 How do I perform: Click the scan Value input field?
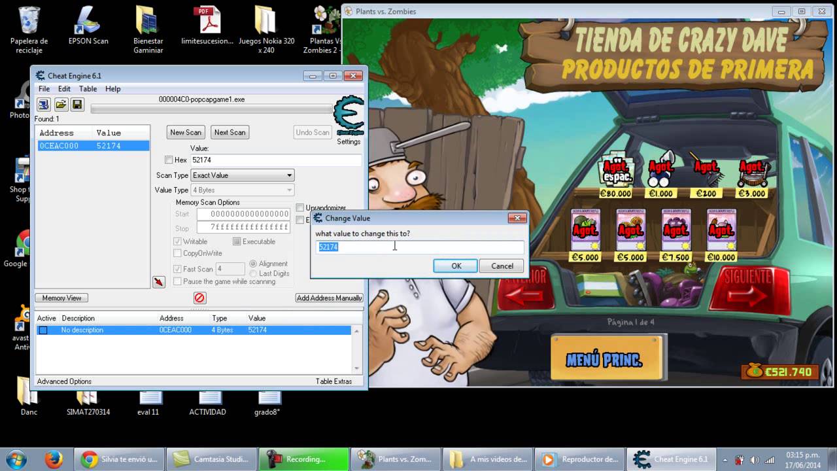(x=275, y=160)
